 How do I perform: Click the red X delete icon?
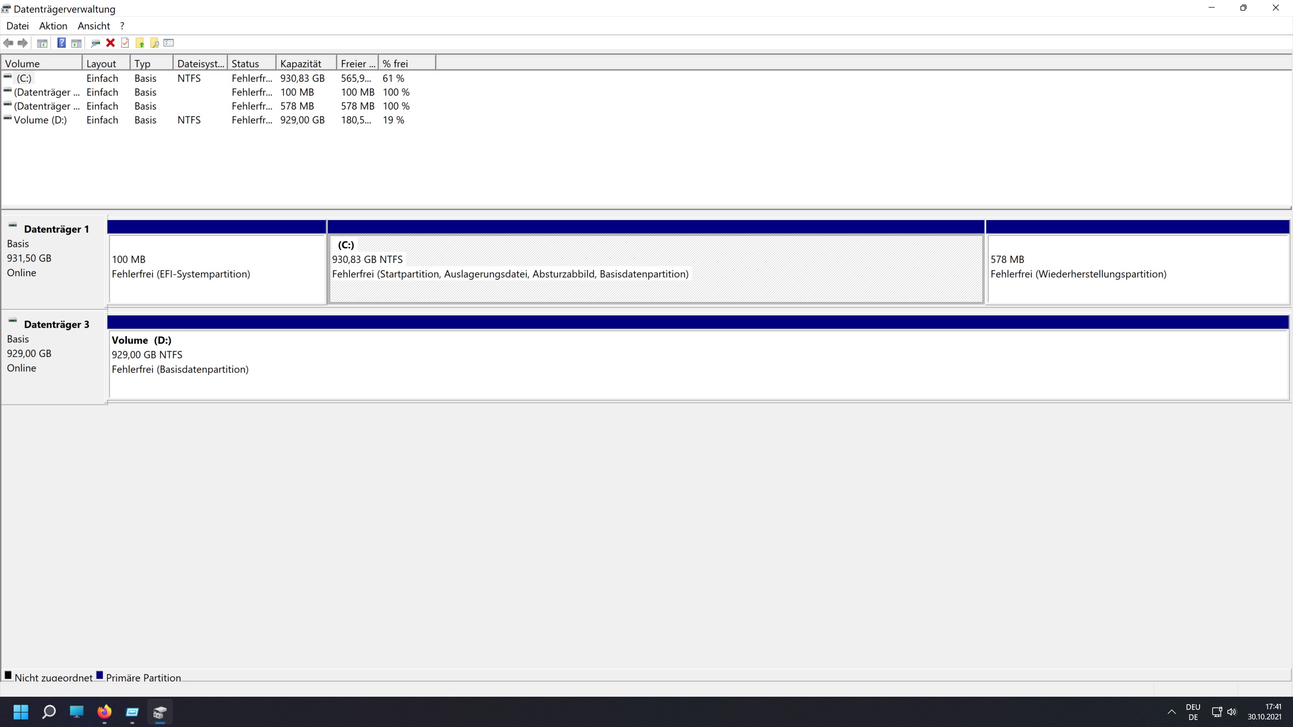[x=111, y=43]
